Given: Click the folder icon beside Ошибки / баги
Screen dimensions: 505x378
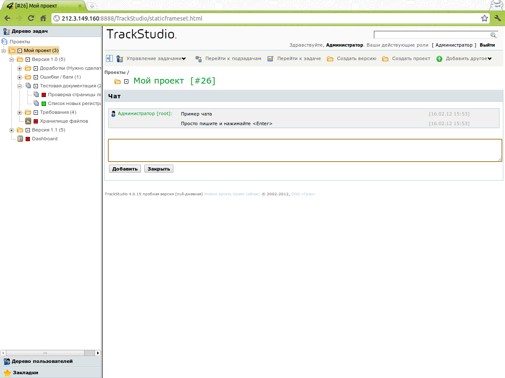Looking at the screenshot, I should coord(28,77).
